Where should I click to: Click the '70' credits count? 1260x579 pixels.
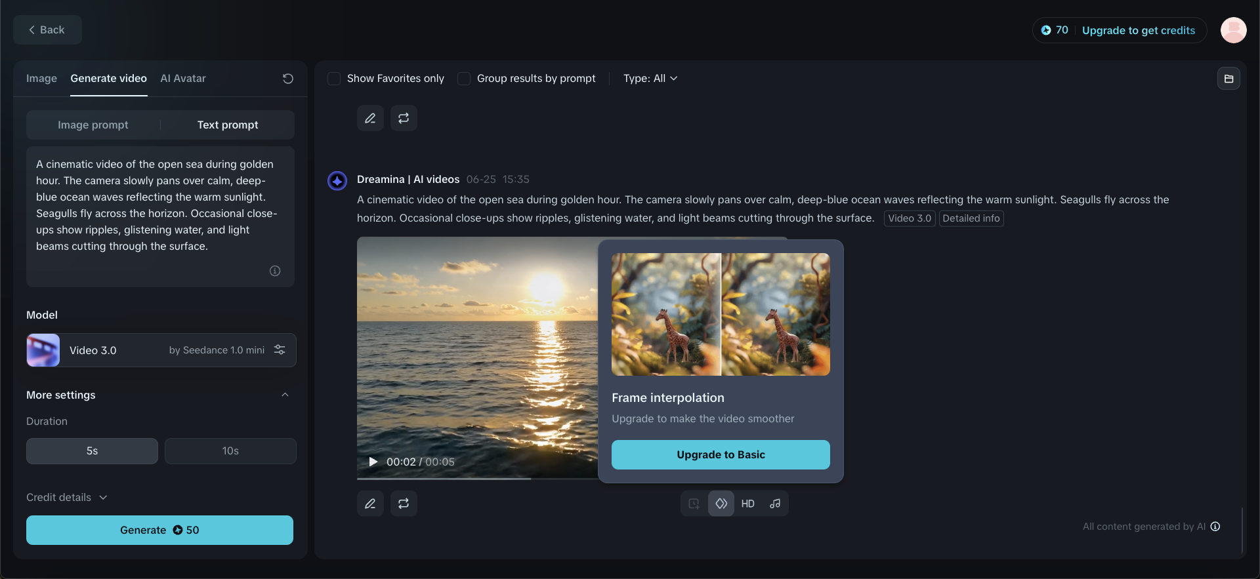pos(1062,30)
